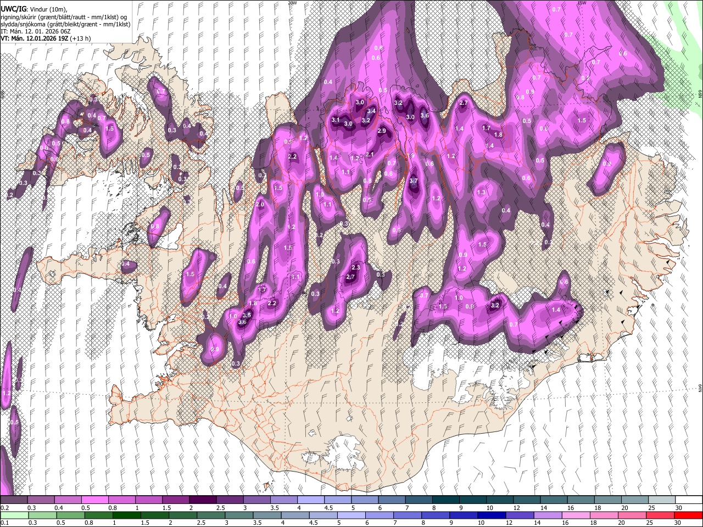Click the white swatch ending the upper scale
The height and width of the screenshot is (527, 703).
point(688,500)
